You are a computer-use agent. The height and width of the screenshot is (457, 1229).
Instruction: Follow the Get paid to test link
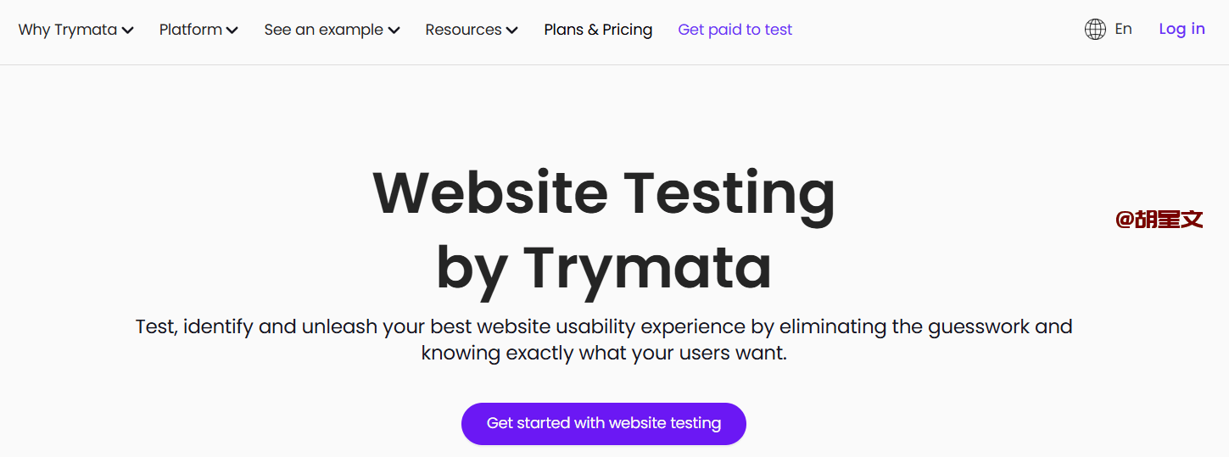click(x=735, y=30)
